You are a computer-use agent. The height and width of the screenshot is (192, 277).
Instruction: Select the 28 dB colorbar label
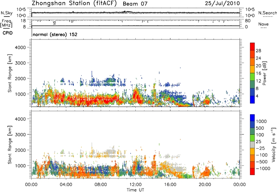coord(258,51)
